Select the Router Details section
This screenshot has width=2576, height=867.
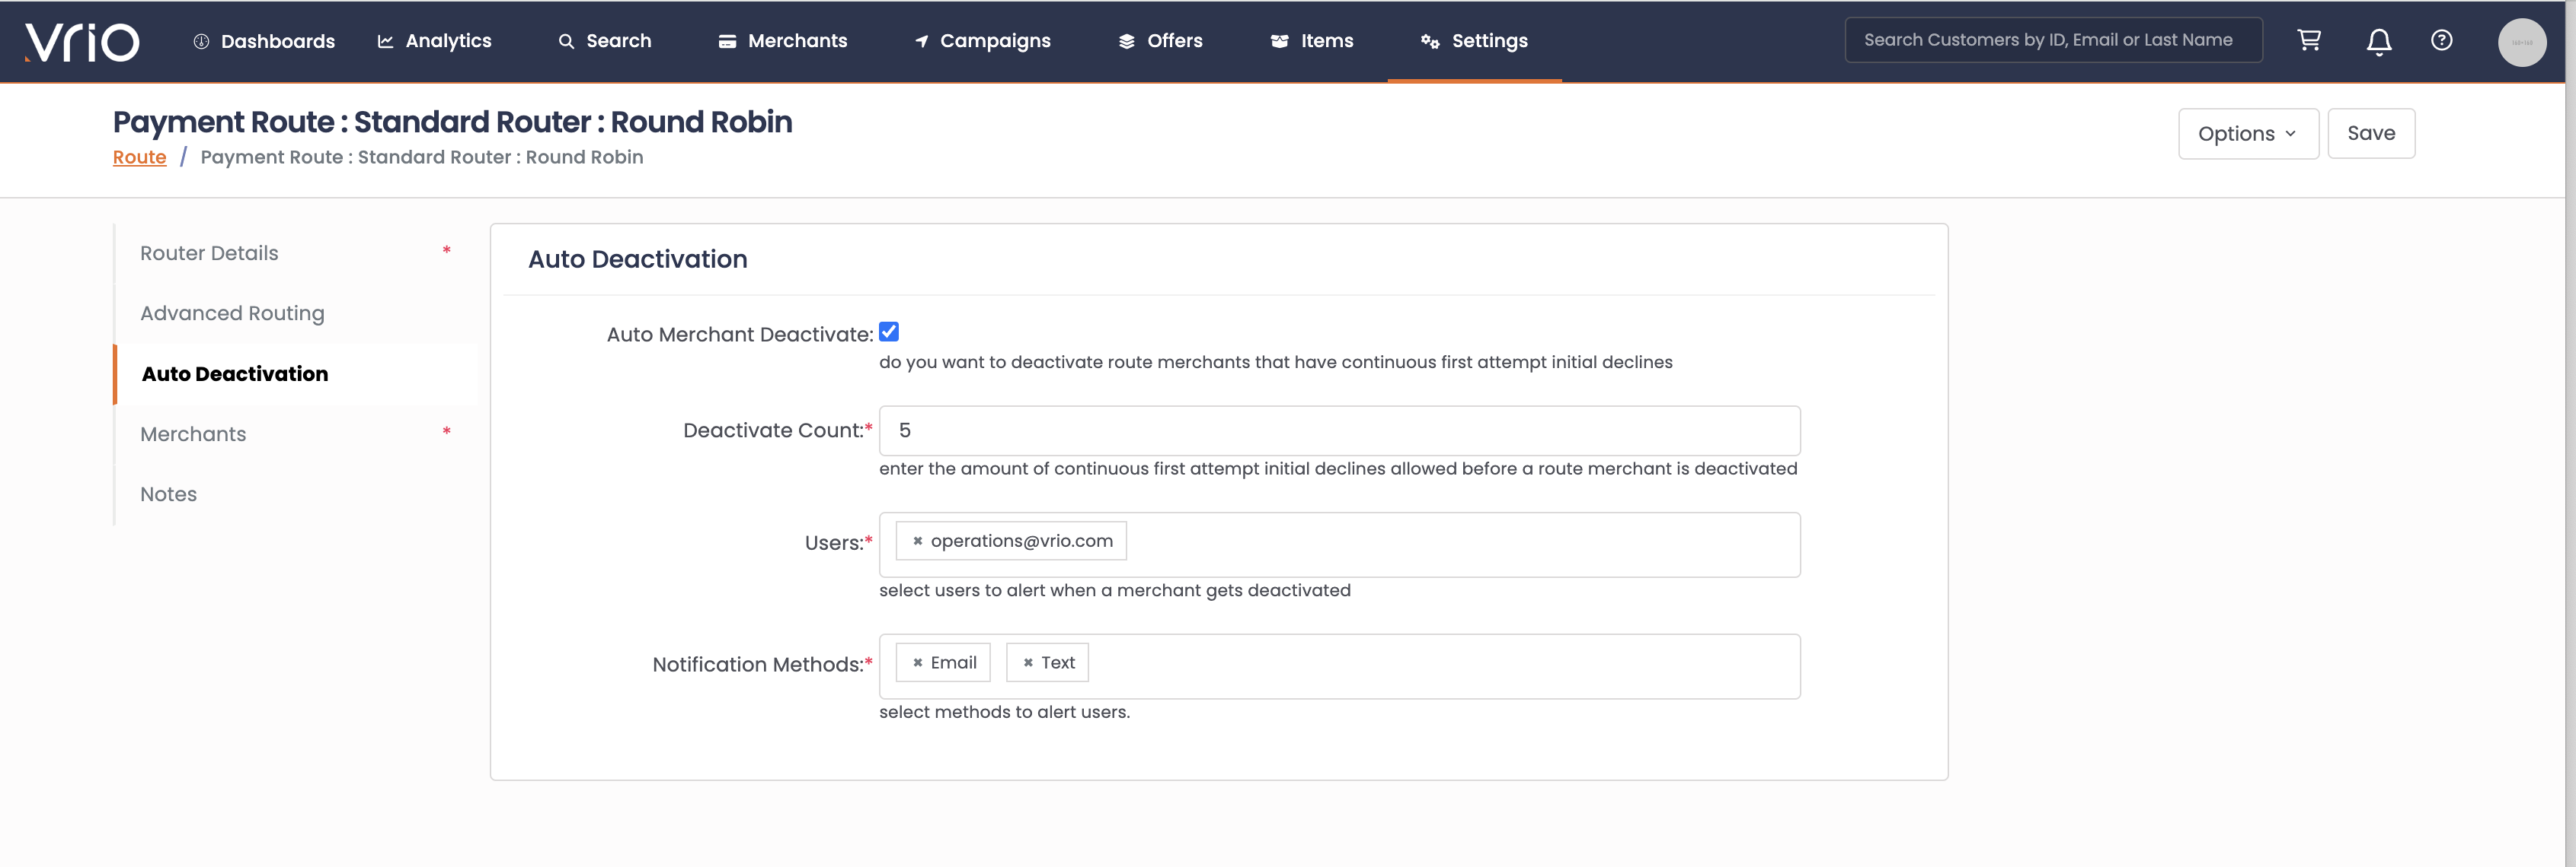click(x=296, y=252)
